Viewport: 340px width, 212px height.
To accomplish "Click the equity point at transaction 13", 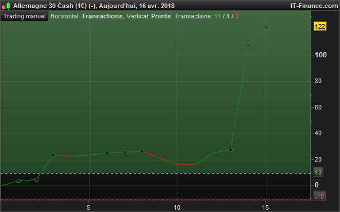I will 231,150.
